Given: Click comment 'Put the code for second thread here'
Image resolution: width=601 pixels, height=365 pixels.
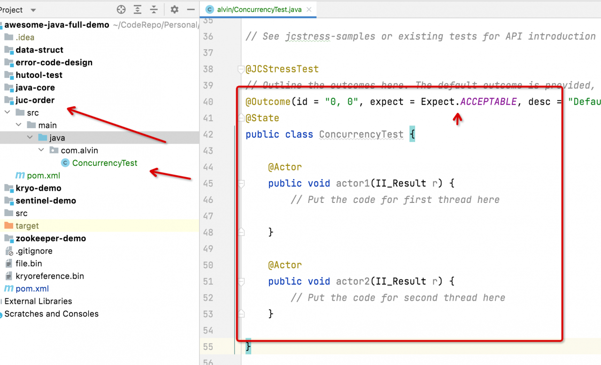Looking at the screenshot, I should coord(398,298).
